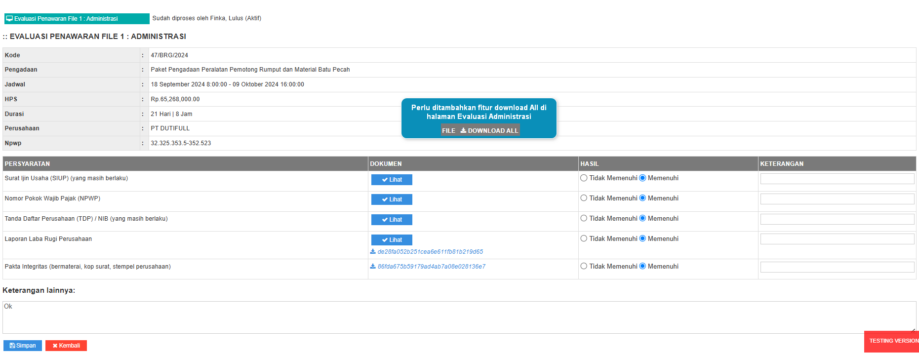Set Pakta Integritas to Tidak Memenuhi
This screenshot has height=354, width=919.
pyautogui.click(x=584, y=267)
